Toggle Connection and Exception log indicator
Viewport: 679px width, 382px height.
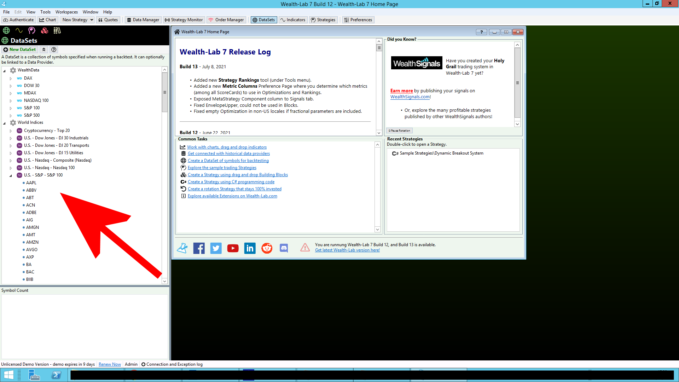coord(143,364)
